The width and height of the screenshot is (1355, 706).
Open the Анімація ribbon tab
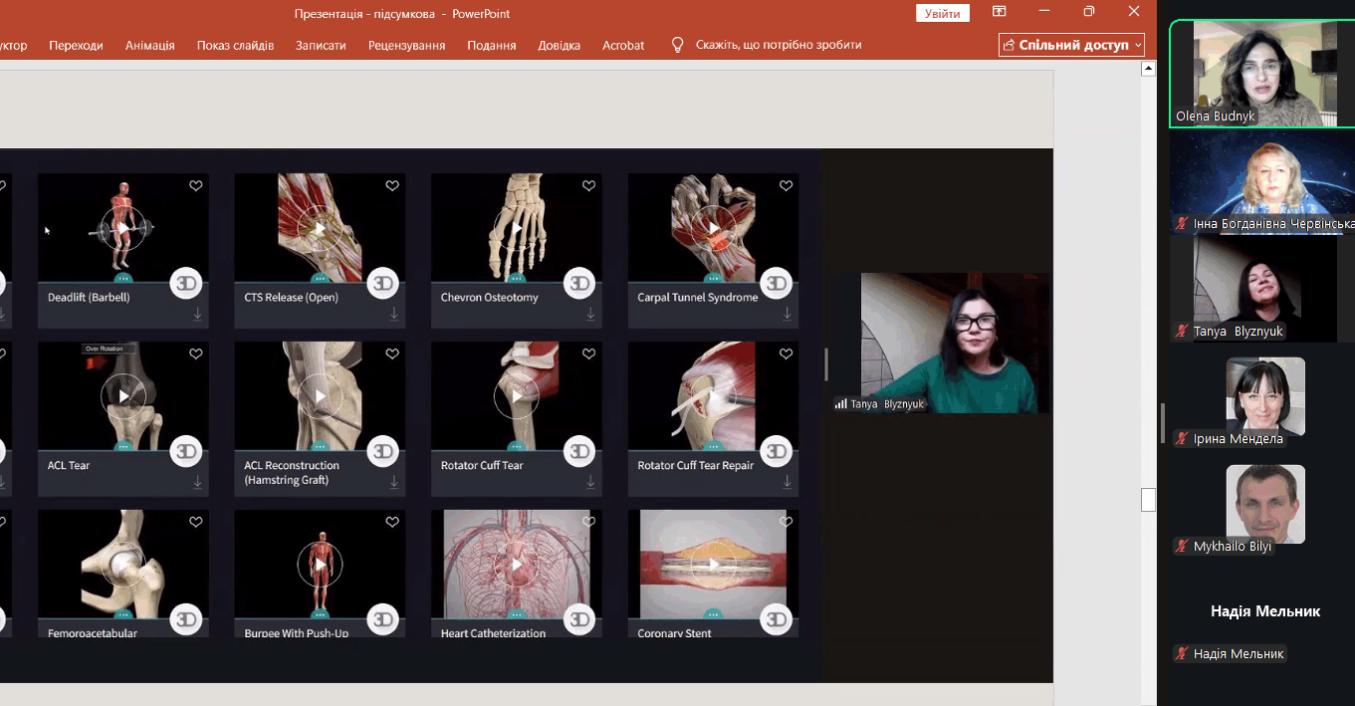(149, 45)
